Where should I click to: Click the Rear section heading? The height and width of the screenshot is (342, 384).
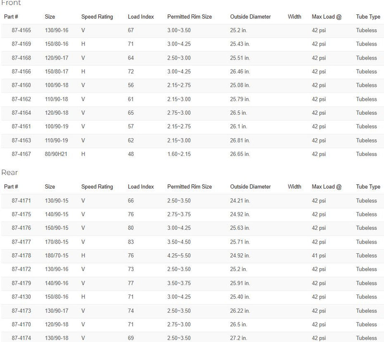point(10,172)
